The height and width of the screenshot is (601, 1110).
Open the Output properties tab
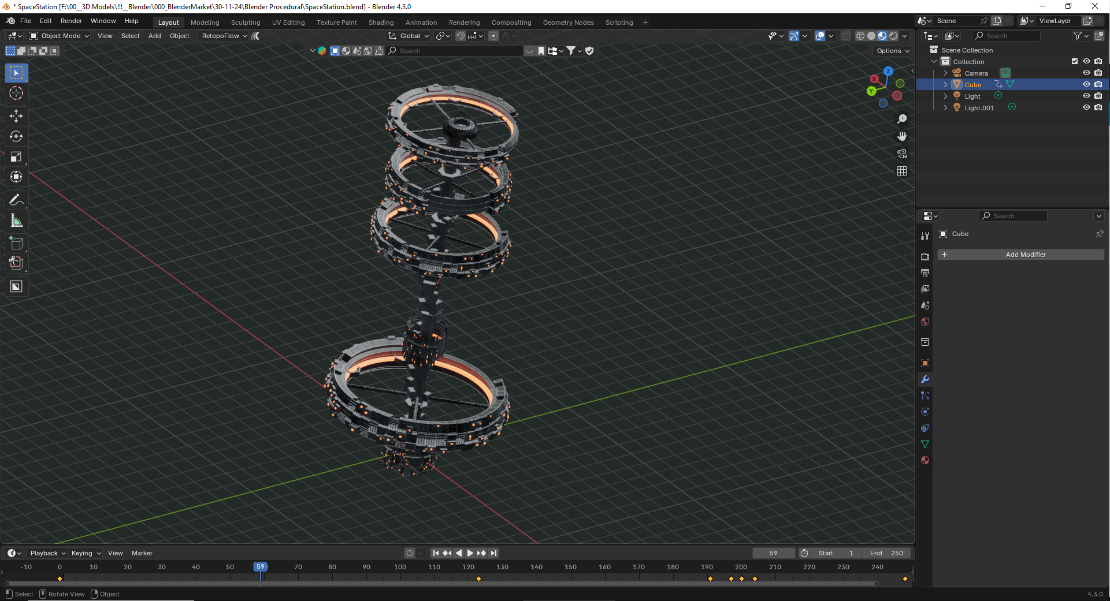pos(925,273)
